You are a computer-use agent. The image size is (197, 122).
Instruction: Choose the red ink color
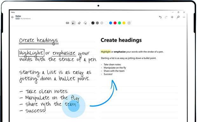115,23
